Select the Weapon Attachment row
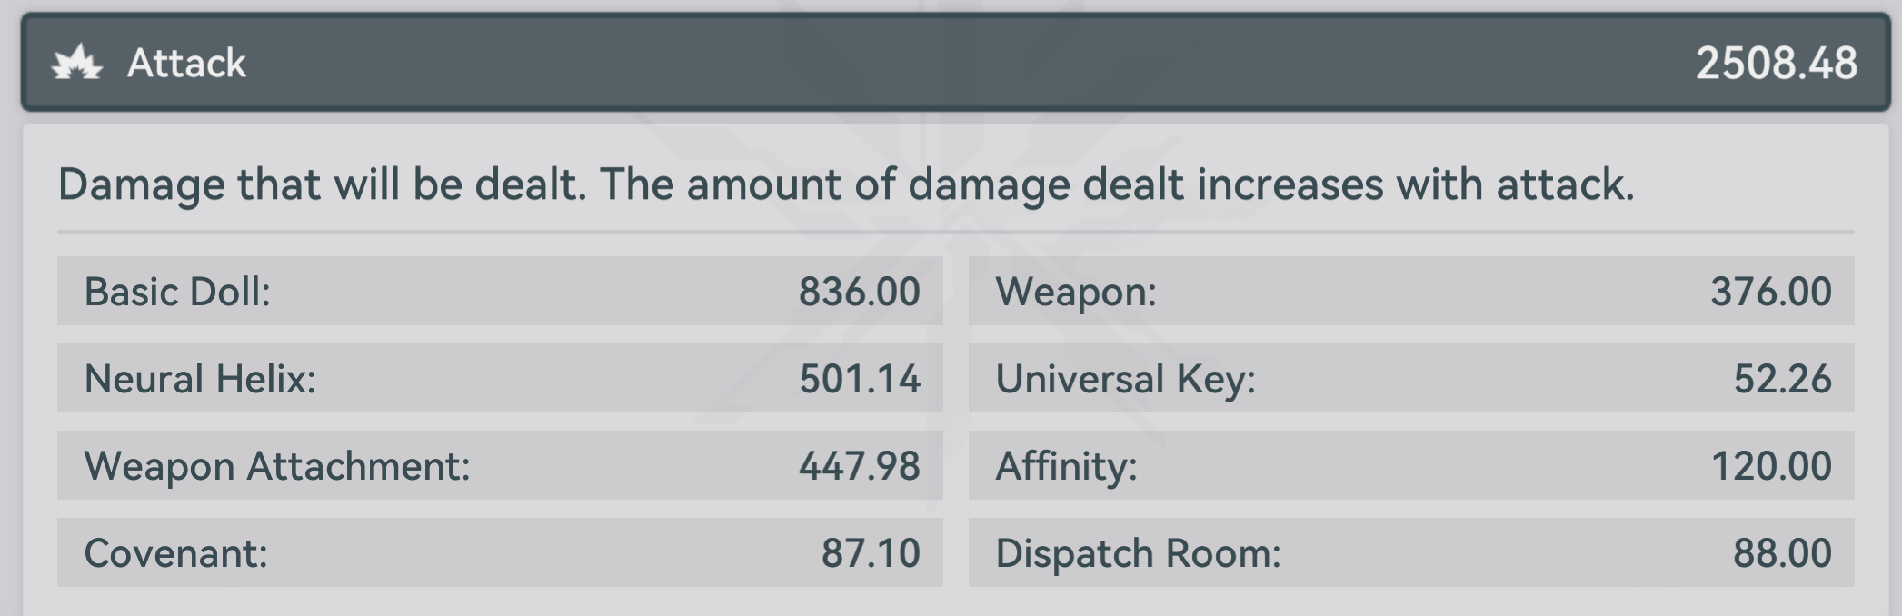 [500, 465]
